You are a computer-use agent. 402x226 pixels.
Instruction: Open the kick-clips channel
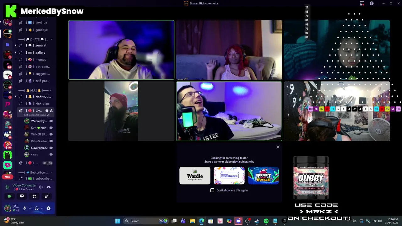click(x=35, y=103)
